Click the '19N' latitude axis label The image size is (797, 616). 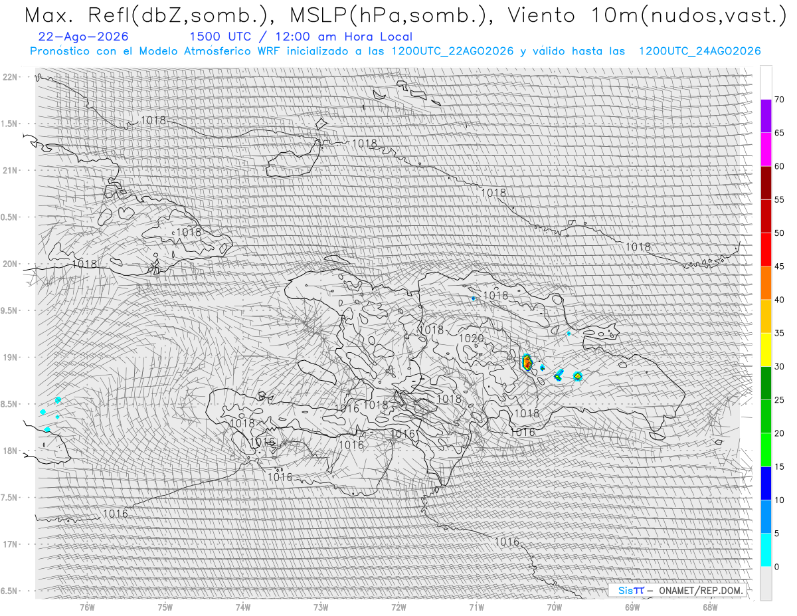coord(9,357)
